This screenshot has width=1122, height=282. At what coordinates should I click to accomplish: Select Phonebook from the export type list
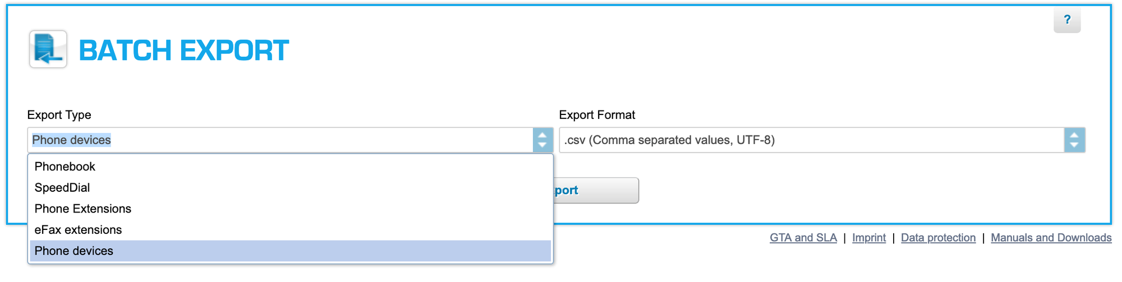65,167
